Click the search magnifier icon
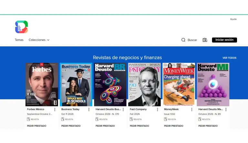248x143 pixels. coord(183,40)
